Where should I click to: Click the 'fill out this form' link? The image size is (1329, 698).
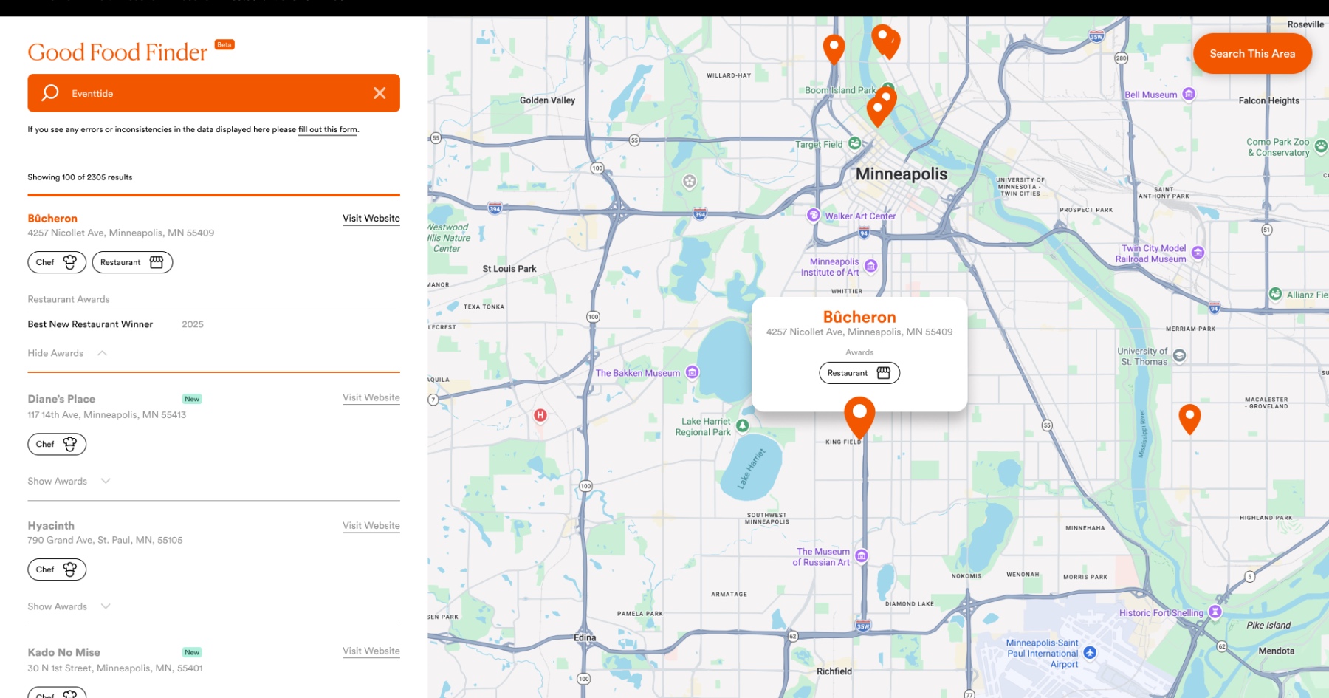click(x=328, y=129)
